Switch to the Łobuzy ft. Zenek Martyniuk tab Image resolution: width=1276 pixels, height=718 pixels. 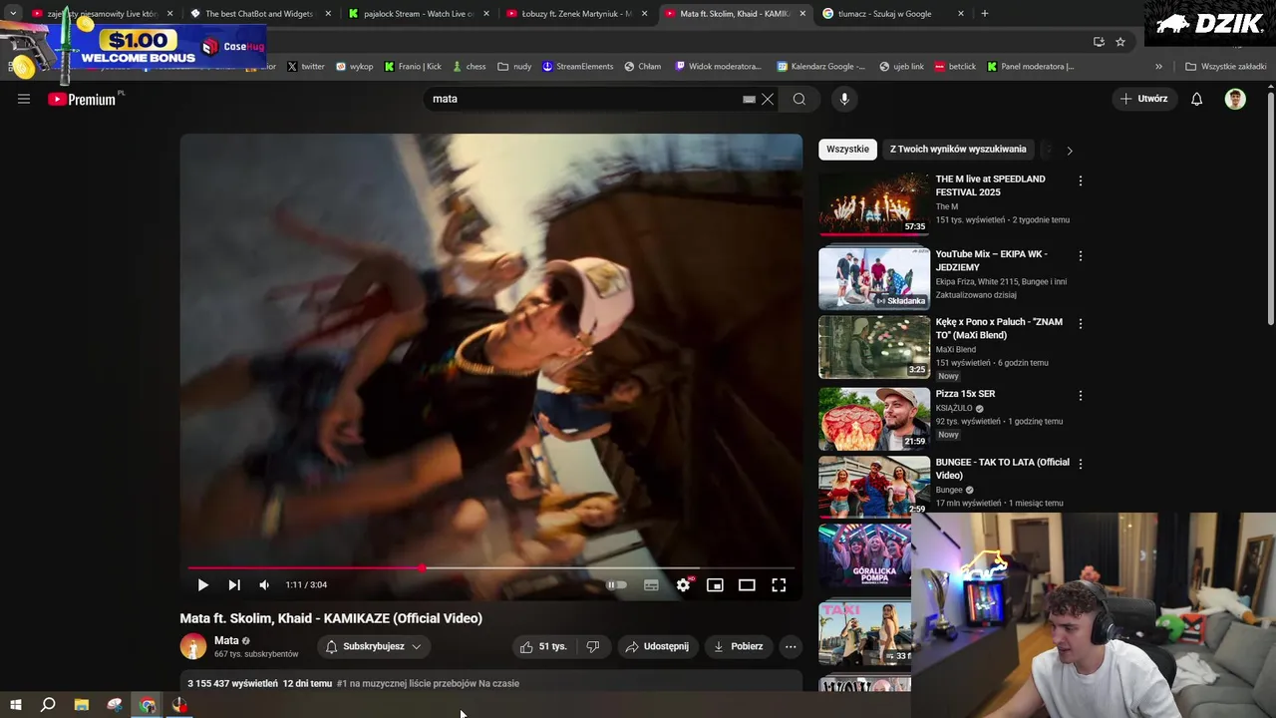pos(577,14)
